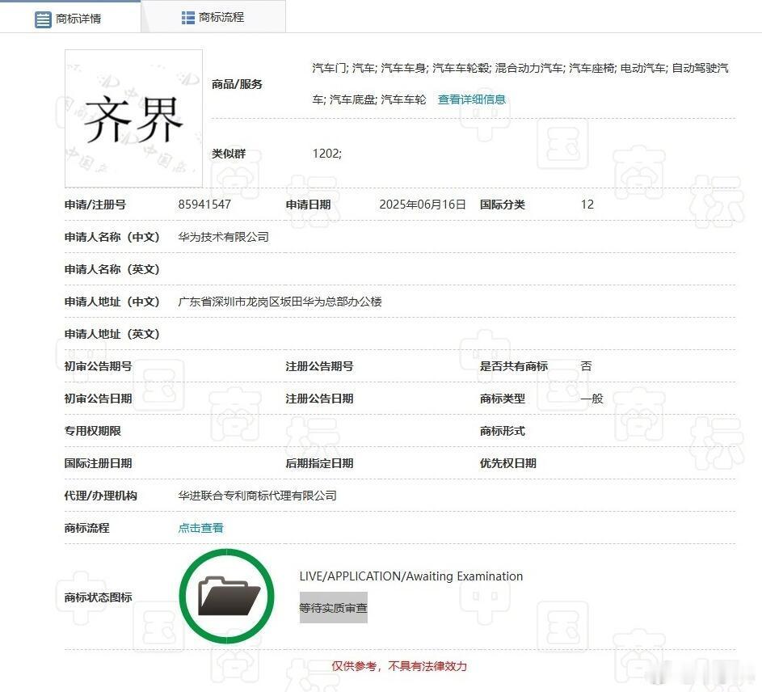Viewport: 762px width, 692px height.
Task: Click the 后期指定日期 label
Action: click(x=319, y=463)
